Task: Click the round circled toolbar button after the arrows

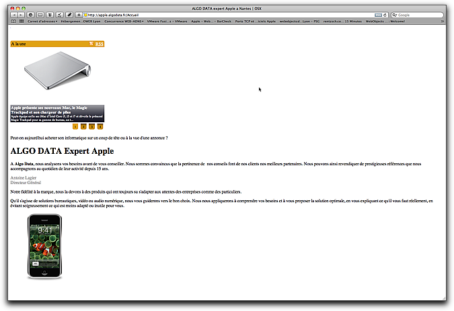Action: coord(31,15)
